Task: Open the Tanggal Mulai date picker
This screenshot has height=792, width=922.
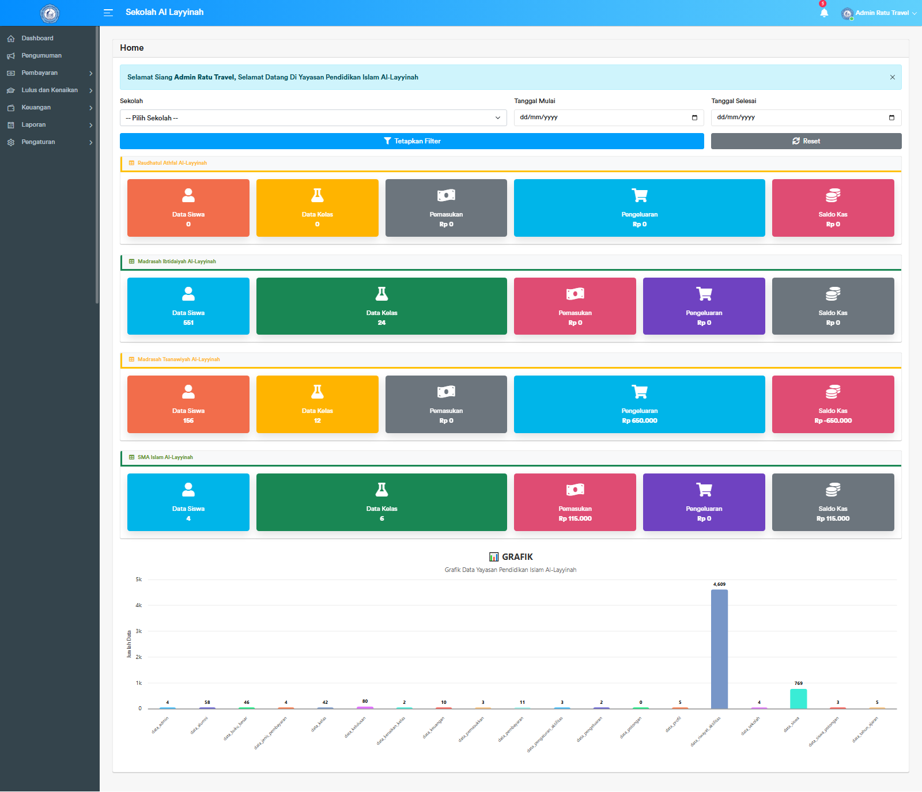Action: pos(694,118)
